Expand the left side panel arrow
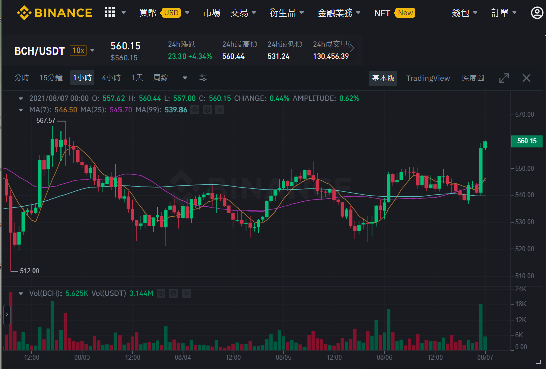The width and height of the screenshot is (546, 369). (x=7, y=314)
